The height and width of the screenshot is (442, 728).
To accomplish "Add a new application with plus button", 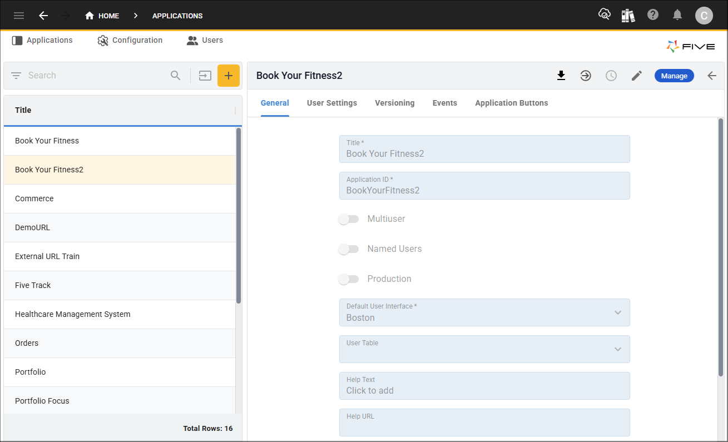I will point(229,76).
